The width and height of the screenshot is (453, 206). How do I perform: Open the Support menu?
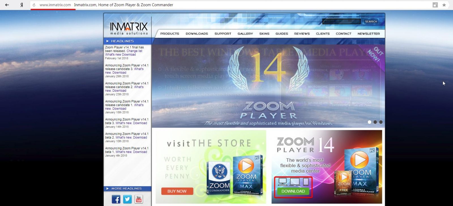(x=223, y=34)
